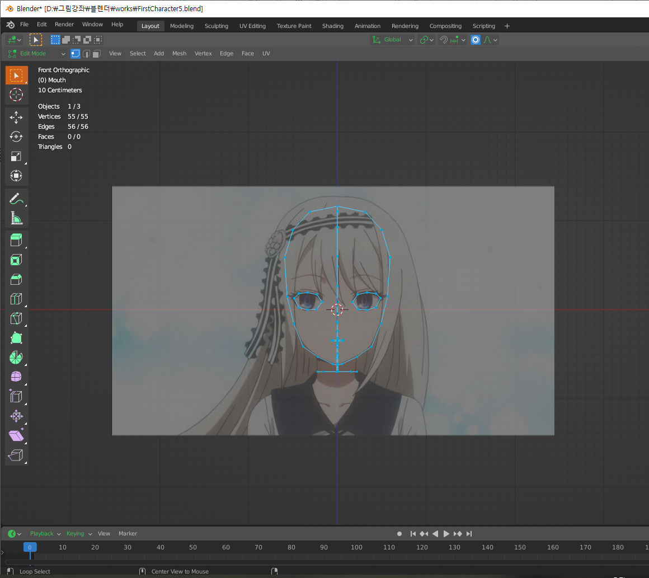
Task: Activate the 3D Cursor tool
Action: (x=17, y=95)
